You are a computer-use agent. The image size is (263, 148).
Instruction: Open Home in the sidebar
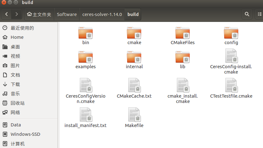[x=29, y=37]
